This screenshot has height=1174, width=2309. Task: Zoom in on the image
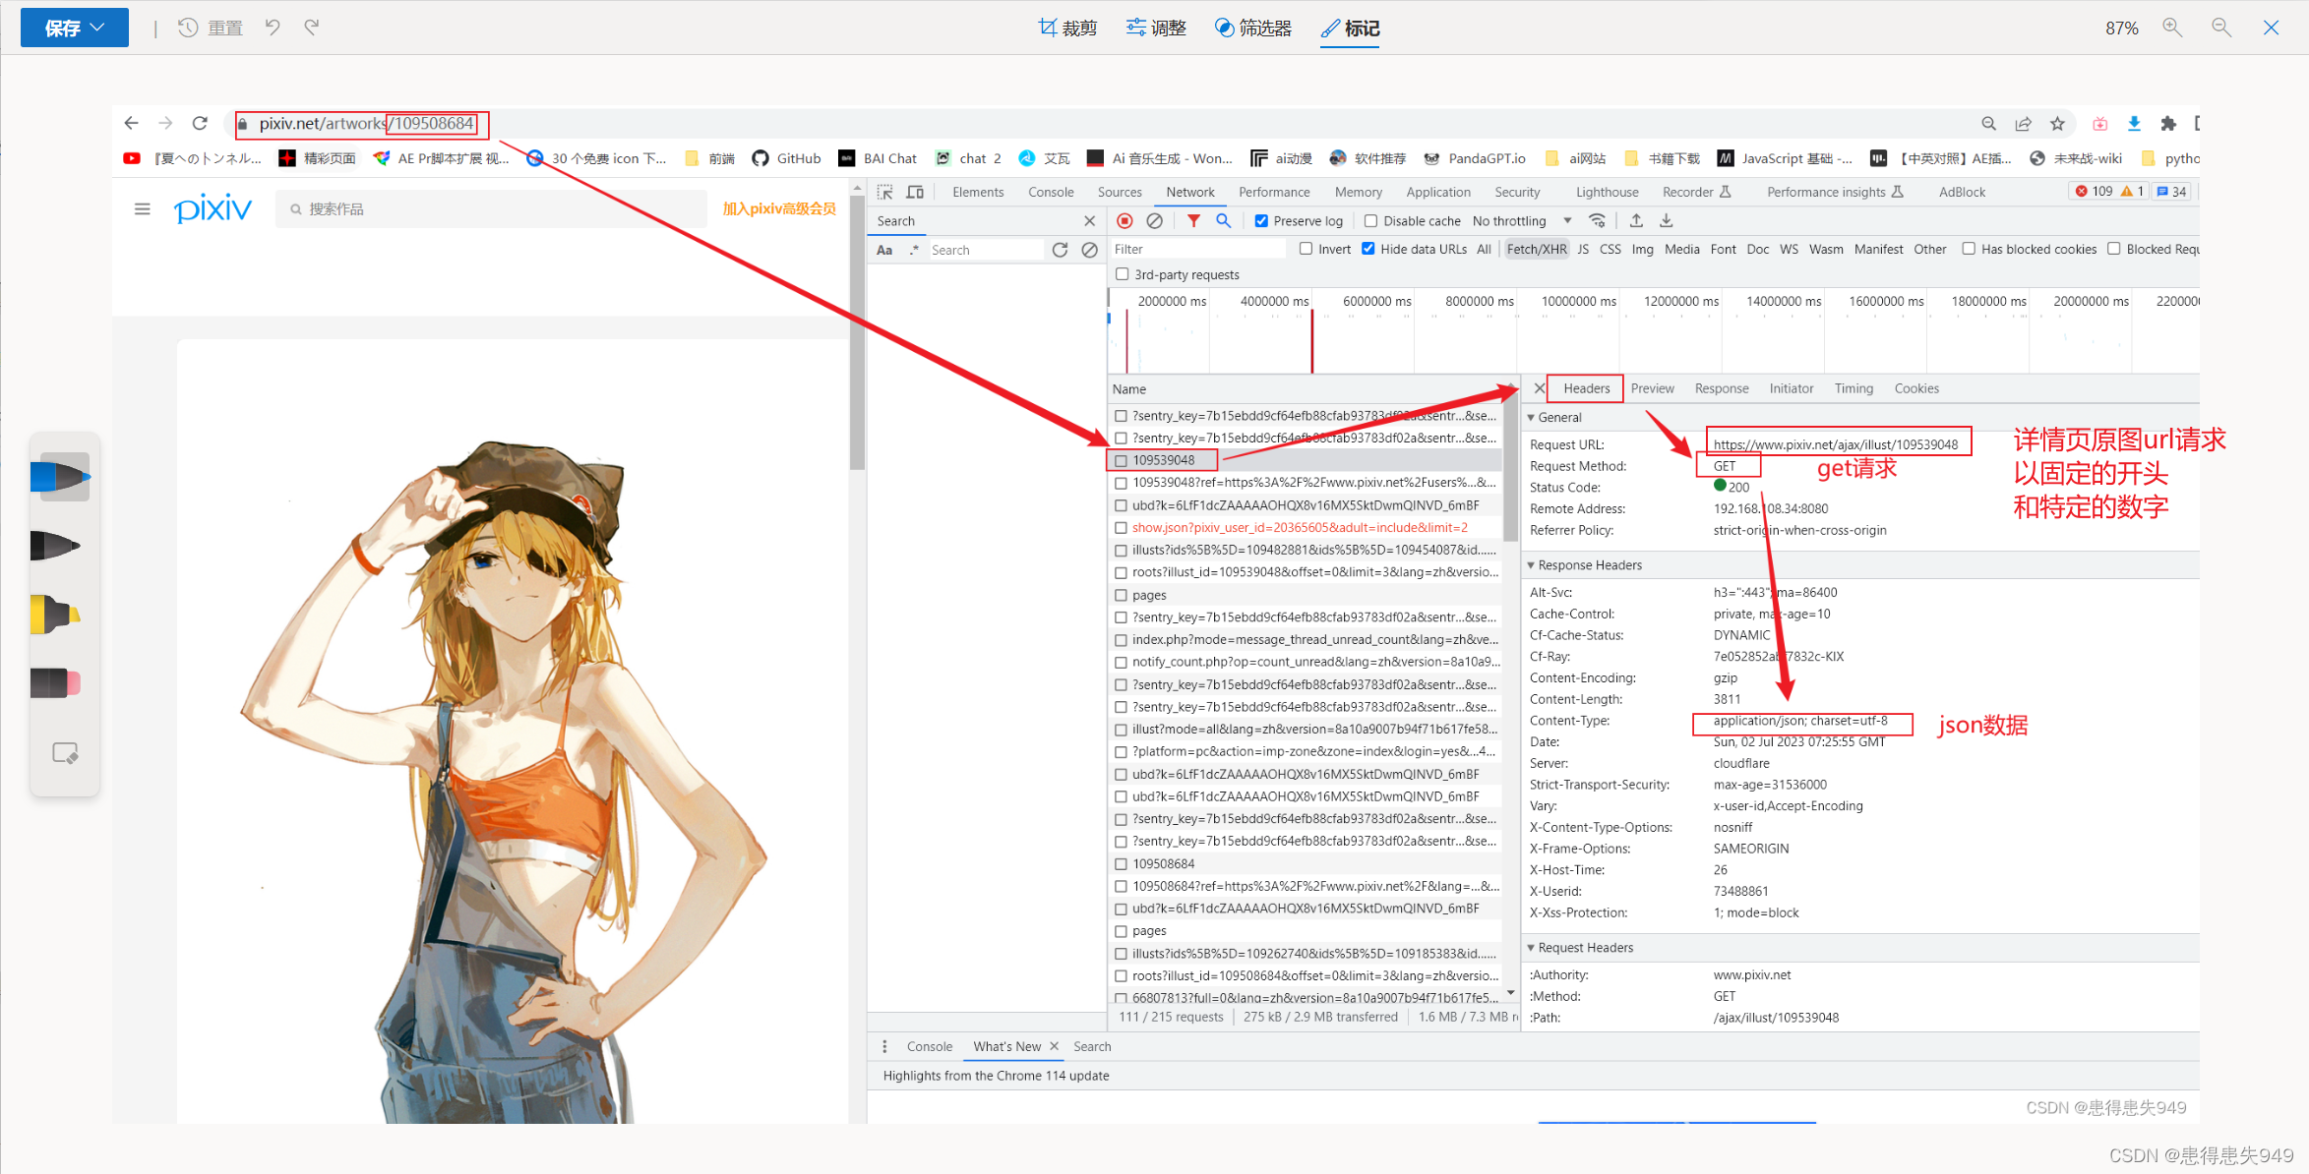click(x=2172, y=28)
